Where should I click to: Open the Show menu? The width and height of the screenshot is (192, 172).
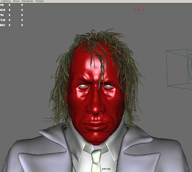[16, 1]
